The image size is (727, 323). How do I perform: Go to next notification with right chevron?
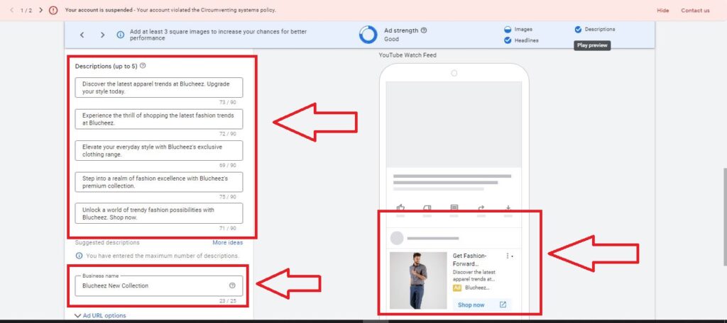[x=40, y=11]
